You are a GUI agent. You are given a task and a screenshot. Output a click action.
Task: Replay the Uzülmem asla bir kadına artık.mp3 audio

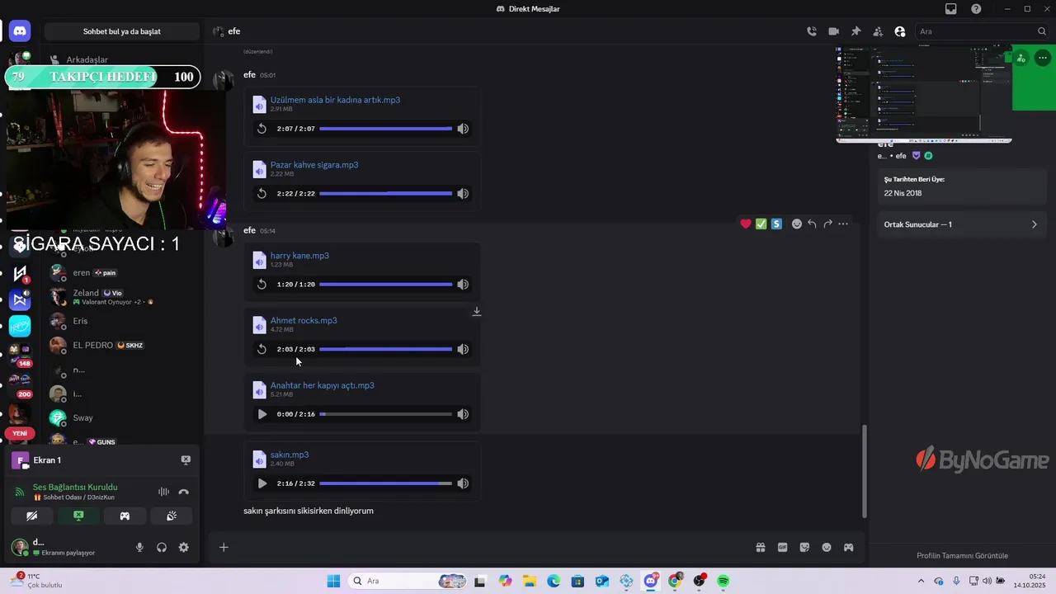[262, 129]
